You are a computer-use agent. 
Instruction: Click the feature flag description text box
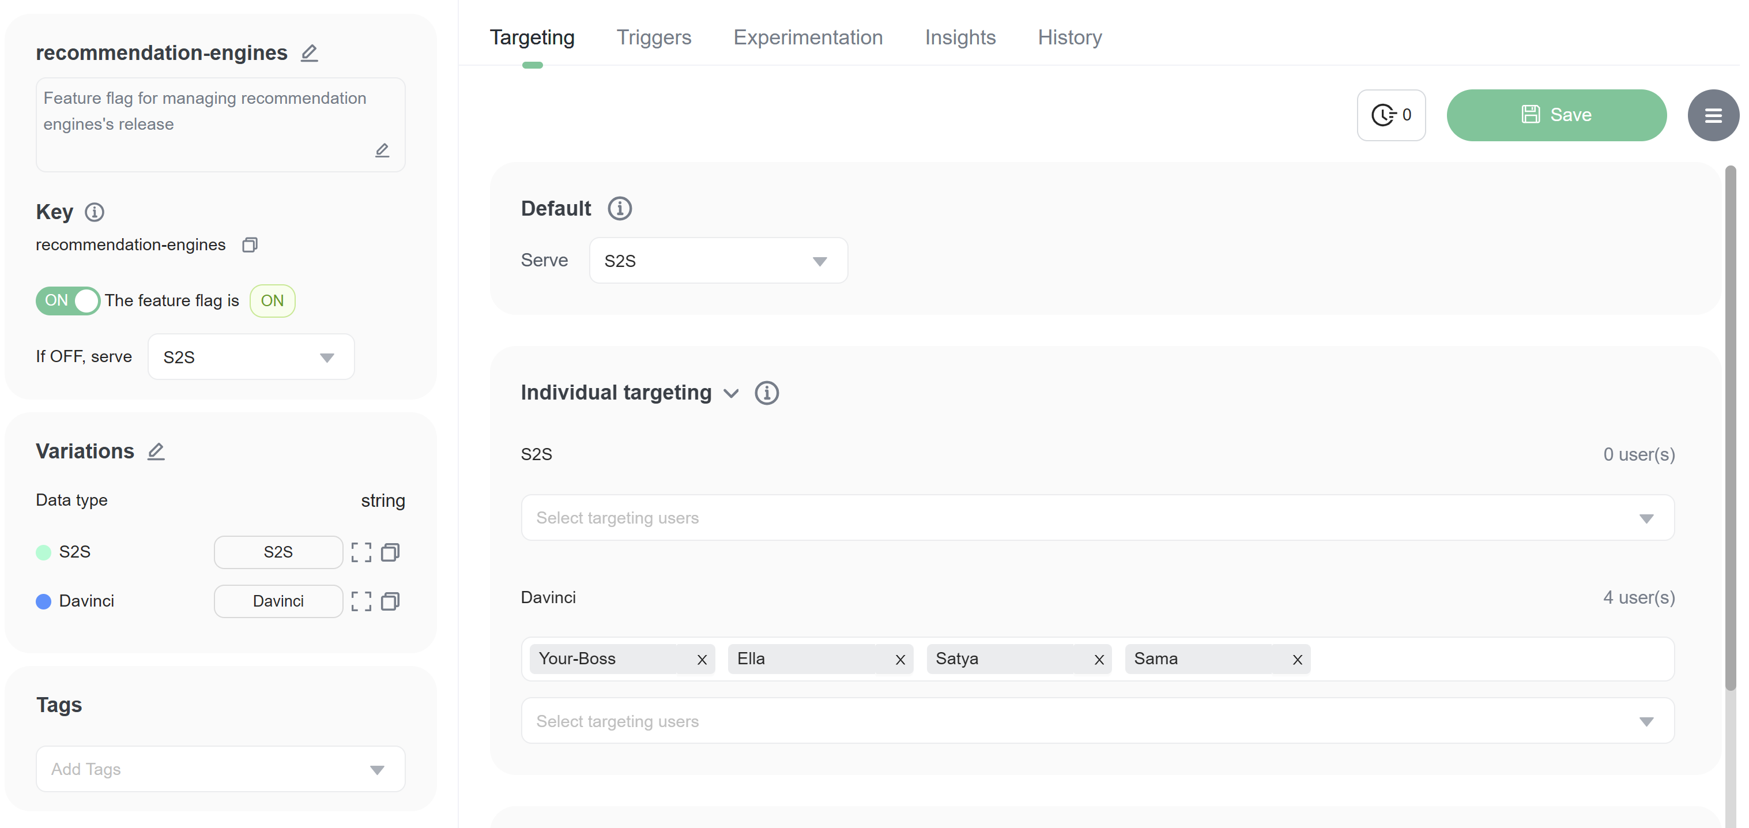pos(221,125)
